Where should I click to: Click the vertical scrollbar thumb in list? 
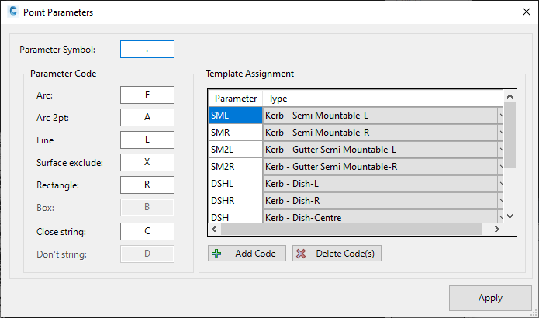pos(510,135)
